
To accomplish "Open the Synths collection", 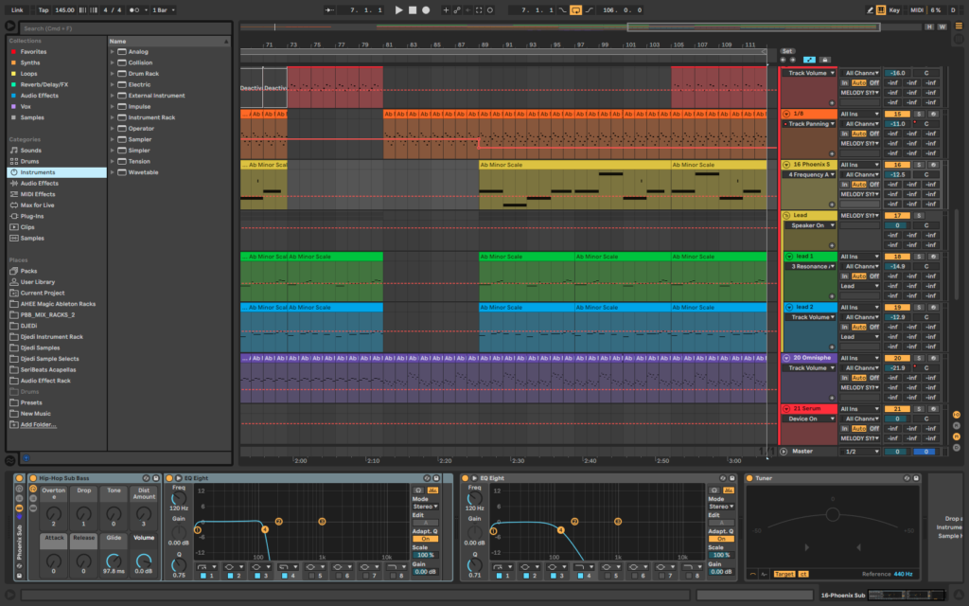I will tap(30, 62).
